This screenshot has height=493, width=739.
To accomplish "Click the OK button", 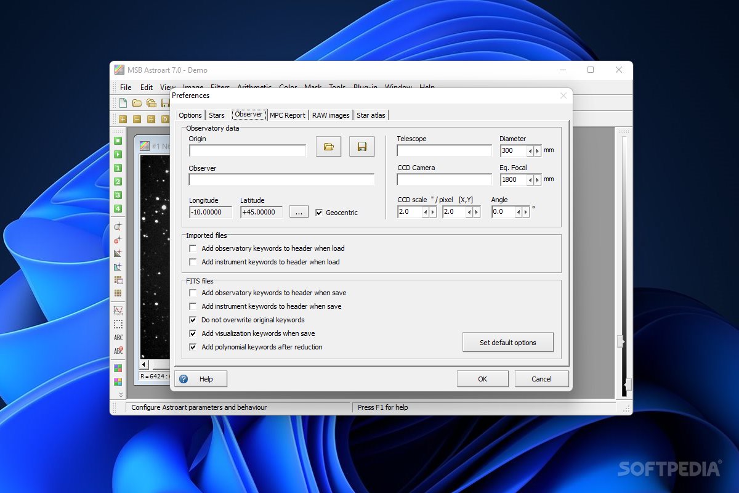I will (483, 379).
